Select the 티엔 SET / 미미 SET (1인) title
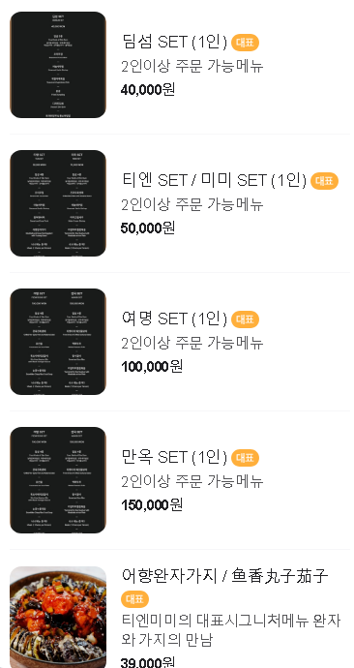Viewport: 354px width, 668px height. point(214,181)
